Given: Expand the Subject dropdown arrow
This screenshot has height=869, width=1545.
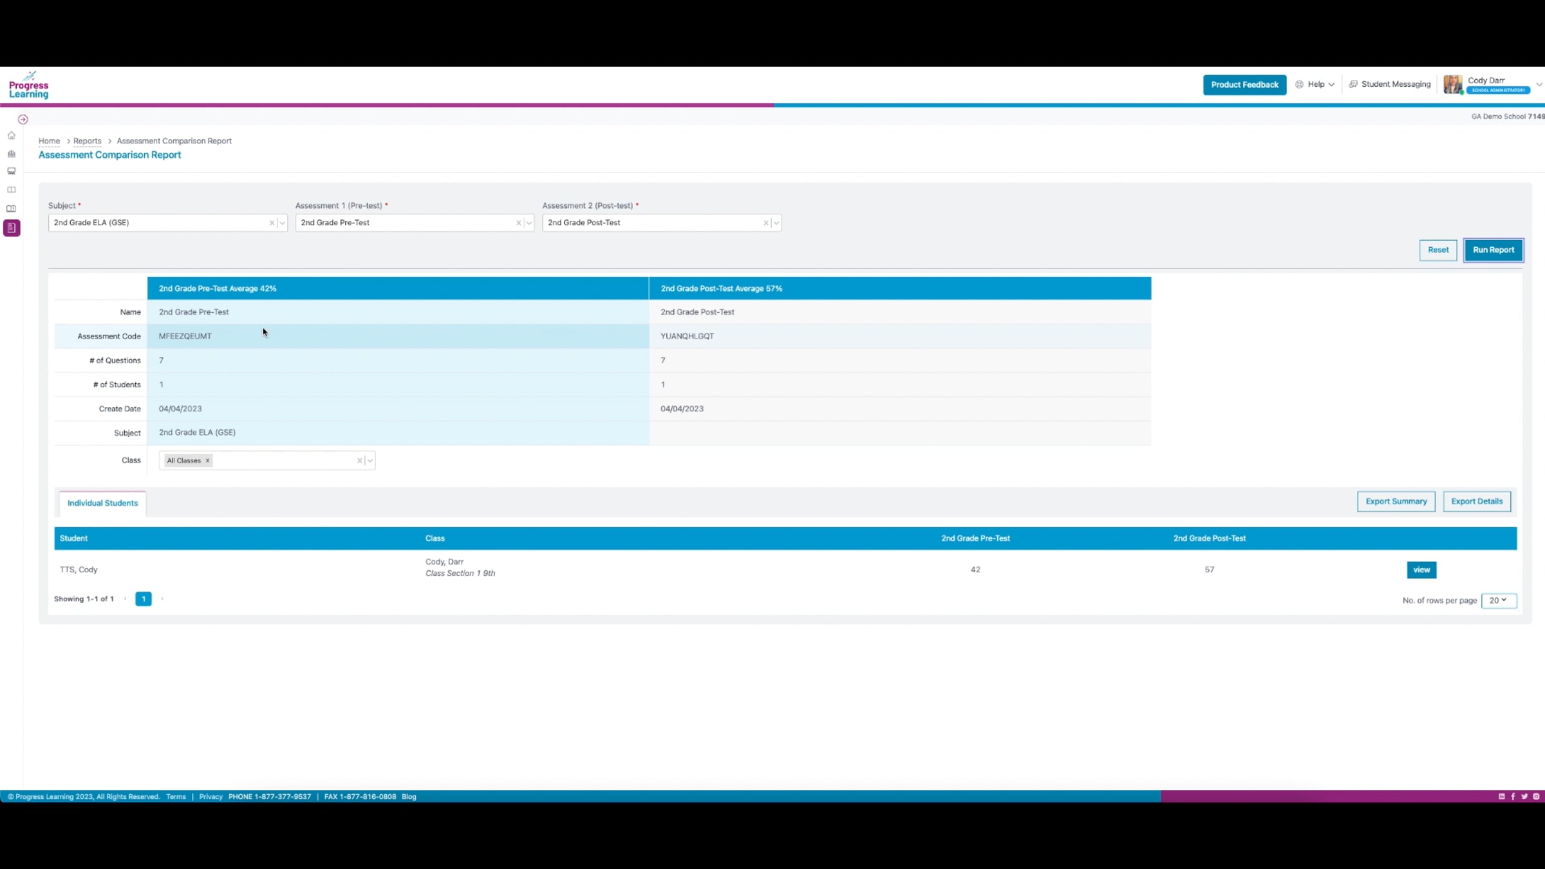Looking at the screenshot, I should tap(282, 223).
